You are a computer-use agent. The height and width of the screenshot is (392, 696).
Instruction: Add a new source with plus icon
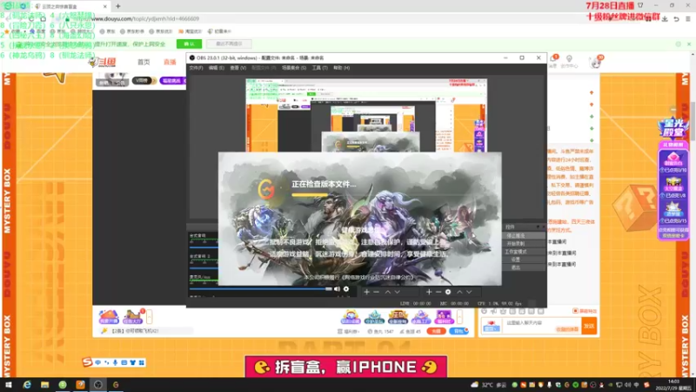point(429,292)
